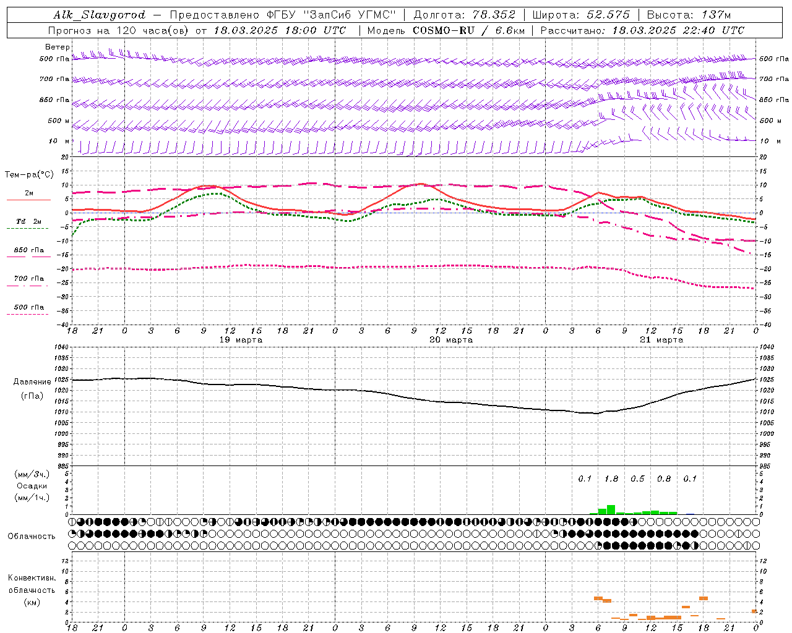Click the 'Модель COSMO-RU / 6.6км' label
This screenshot has width=792, height=633.
tap(446, 30)
